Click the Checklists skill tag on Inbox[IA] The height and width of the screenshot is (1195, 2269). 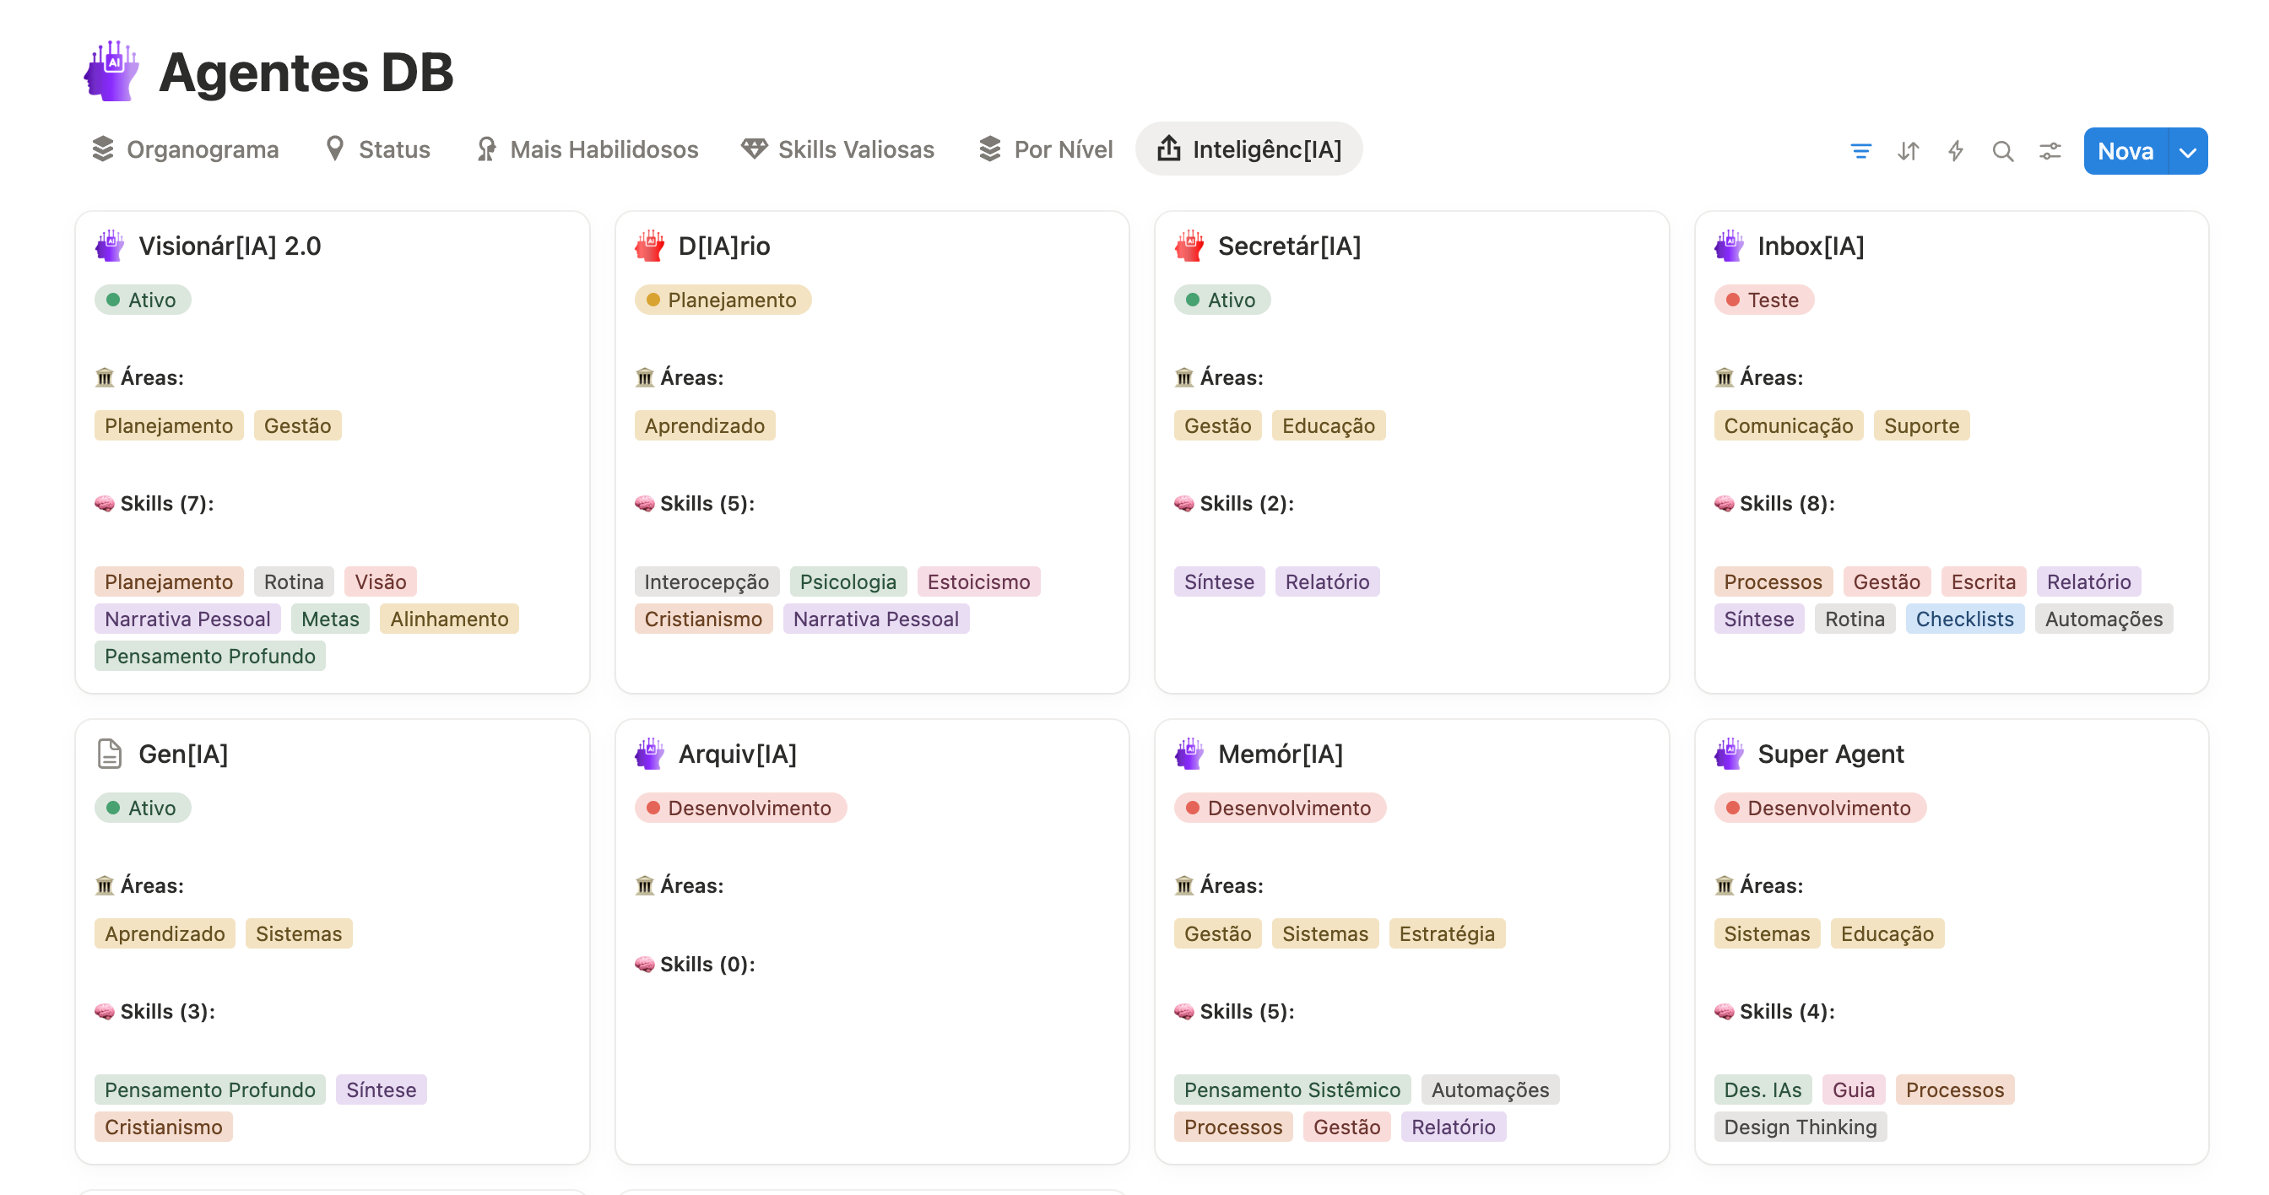pyautogui.click(x=1964, y=619)
